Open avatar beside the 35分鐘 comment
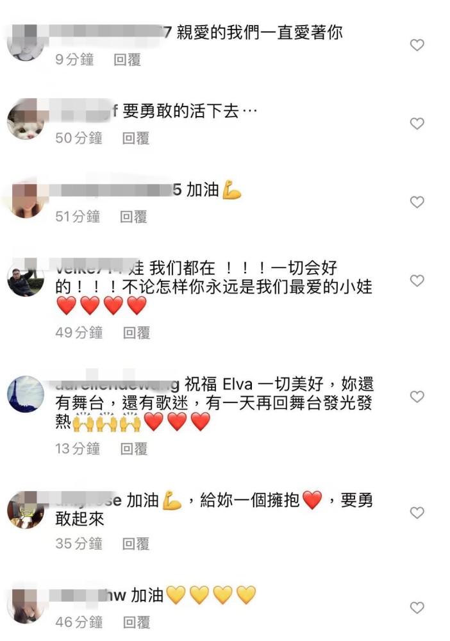Image resolution: width=450 pixels, height=641 pixels. coord(26,510)
